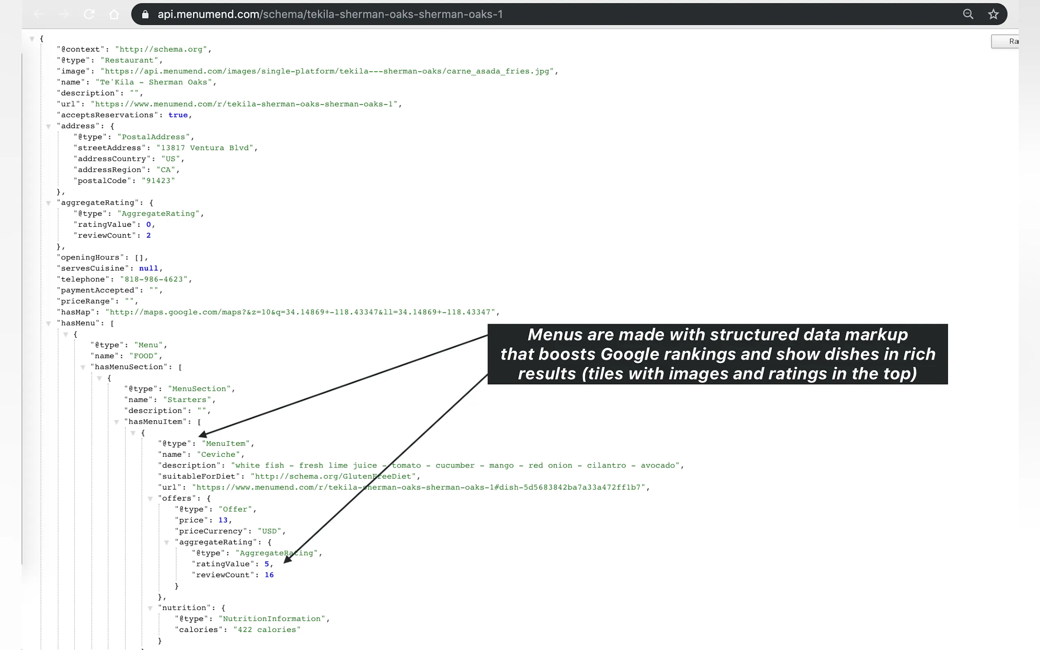Open the zoom magnifier in address bar
The height and width of the screenshot is (650, 1040).
(x=968, y=14)
